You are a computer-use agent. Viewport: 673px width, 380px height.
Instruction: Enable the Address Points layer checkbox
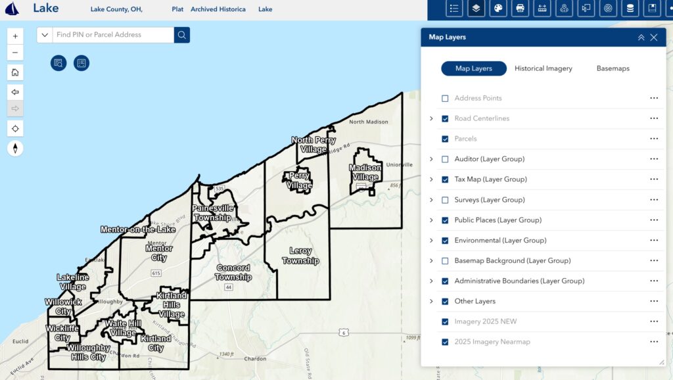coord(445,99)
